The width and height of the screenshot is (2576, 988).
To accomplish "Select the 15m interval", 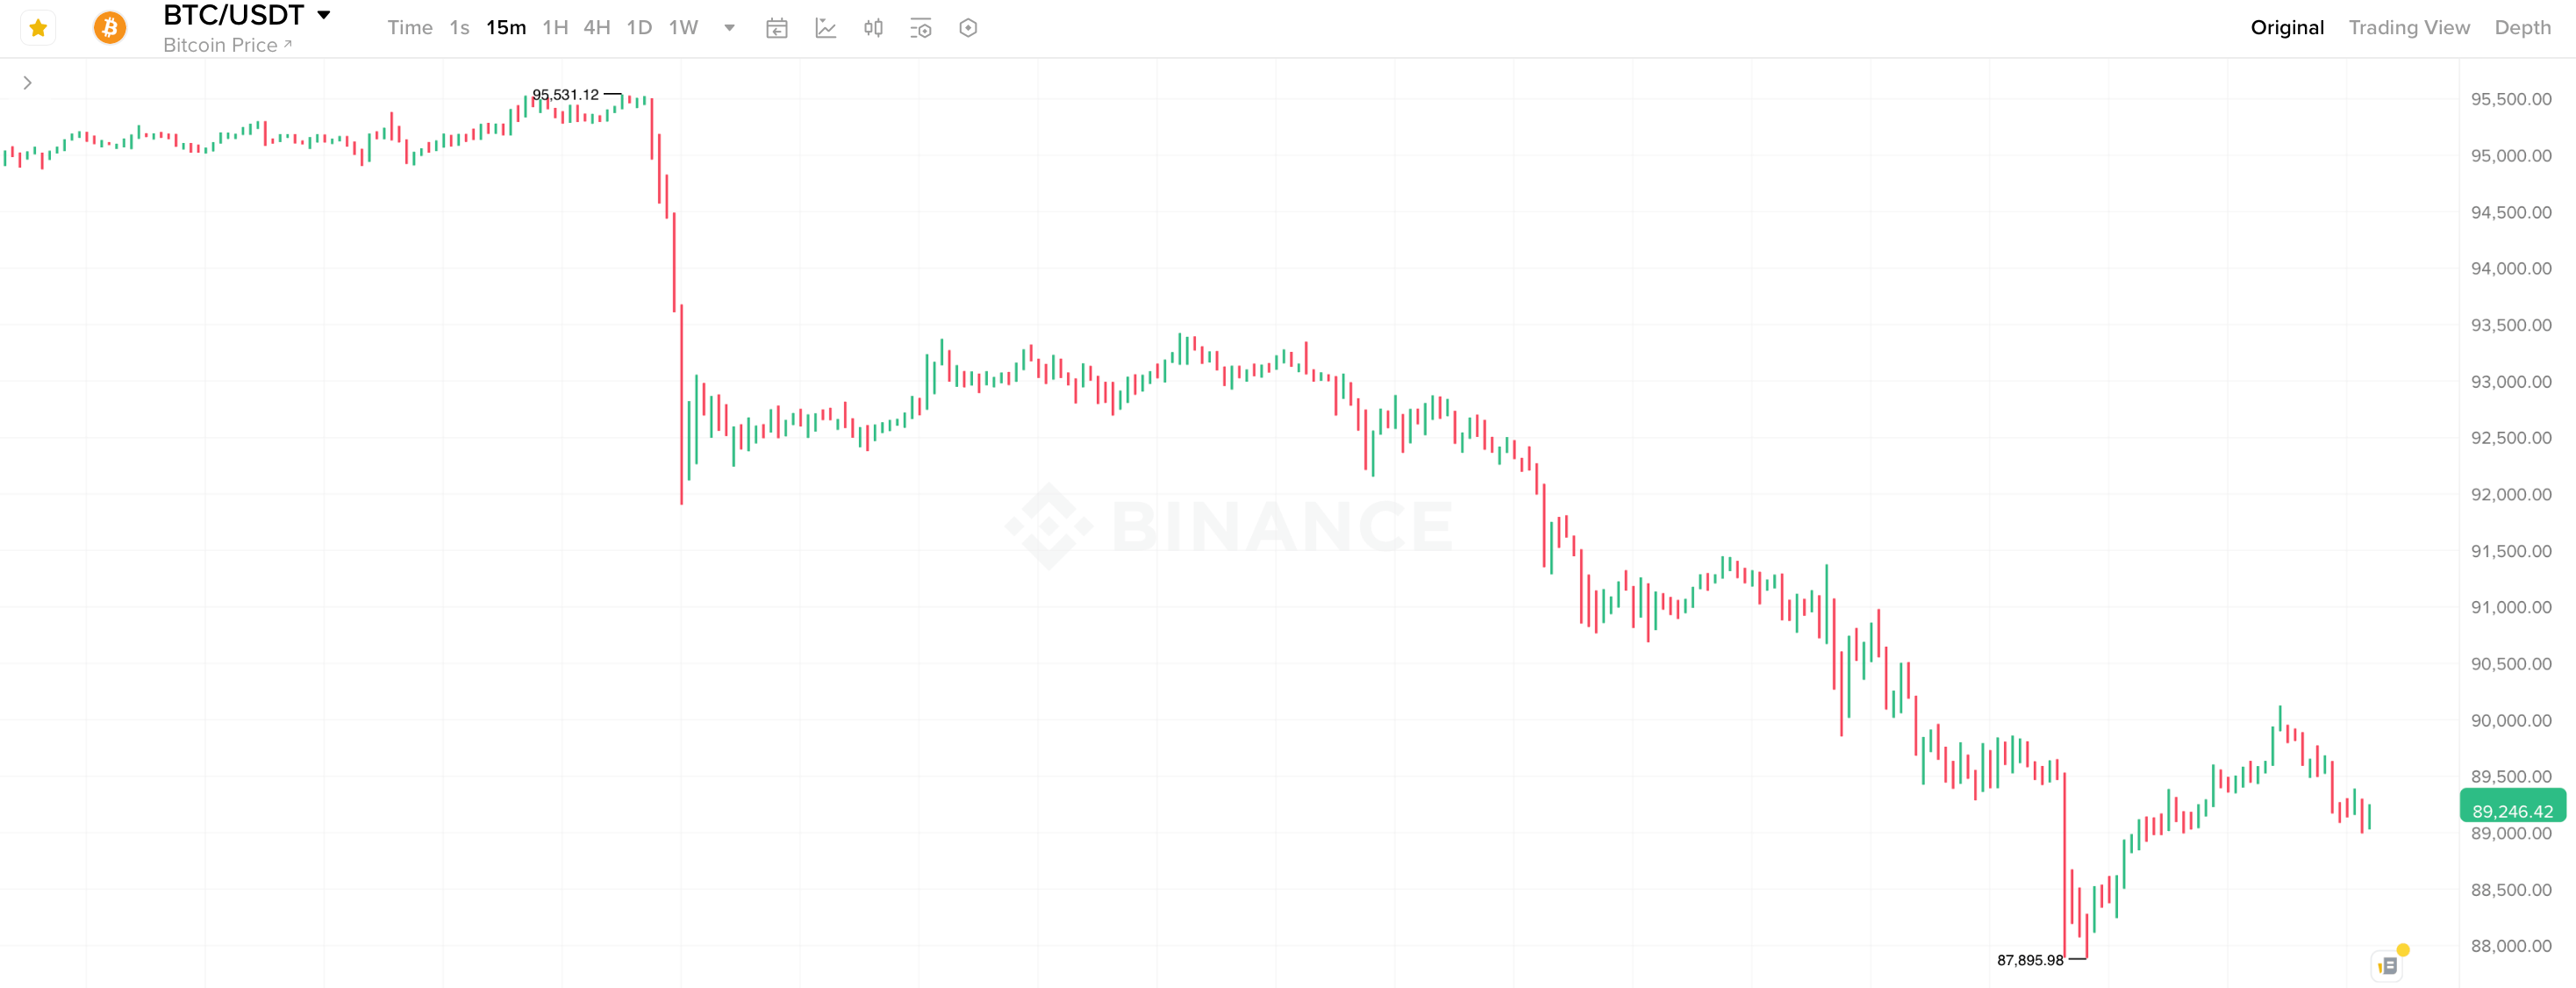I will pyautogui.click(x=506, y=28).
